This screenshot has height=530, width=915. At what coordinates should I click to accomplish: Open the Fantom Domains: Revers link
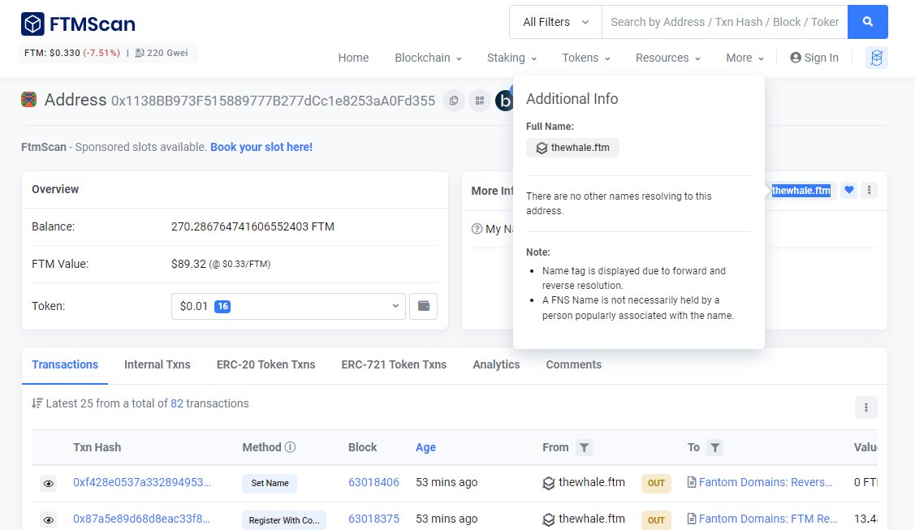pos(766,482)
